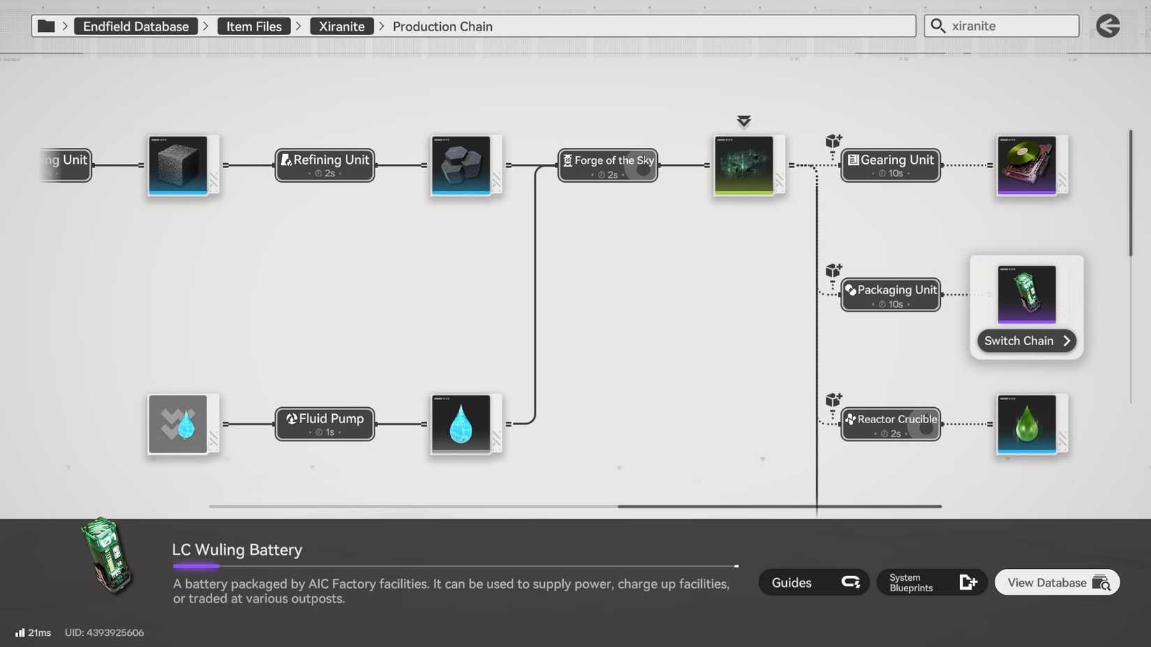The width and height of the screenshot is (1151, 647).
Task: Toggle the add-box icon above Reactor Crucible
Action: click(834, 400)
